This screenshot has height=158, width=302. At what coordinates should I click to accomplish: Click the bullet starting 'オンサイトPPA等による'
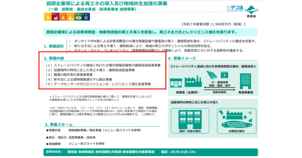[165, 41]
